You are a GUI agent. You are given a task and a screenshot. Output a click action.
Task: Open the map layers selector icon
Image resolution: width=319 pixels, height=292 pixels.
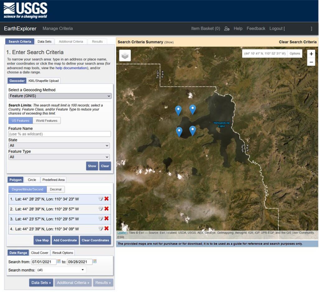(x=125, y=55)
